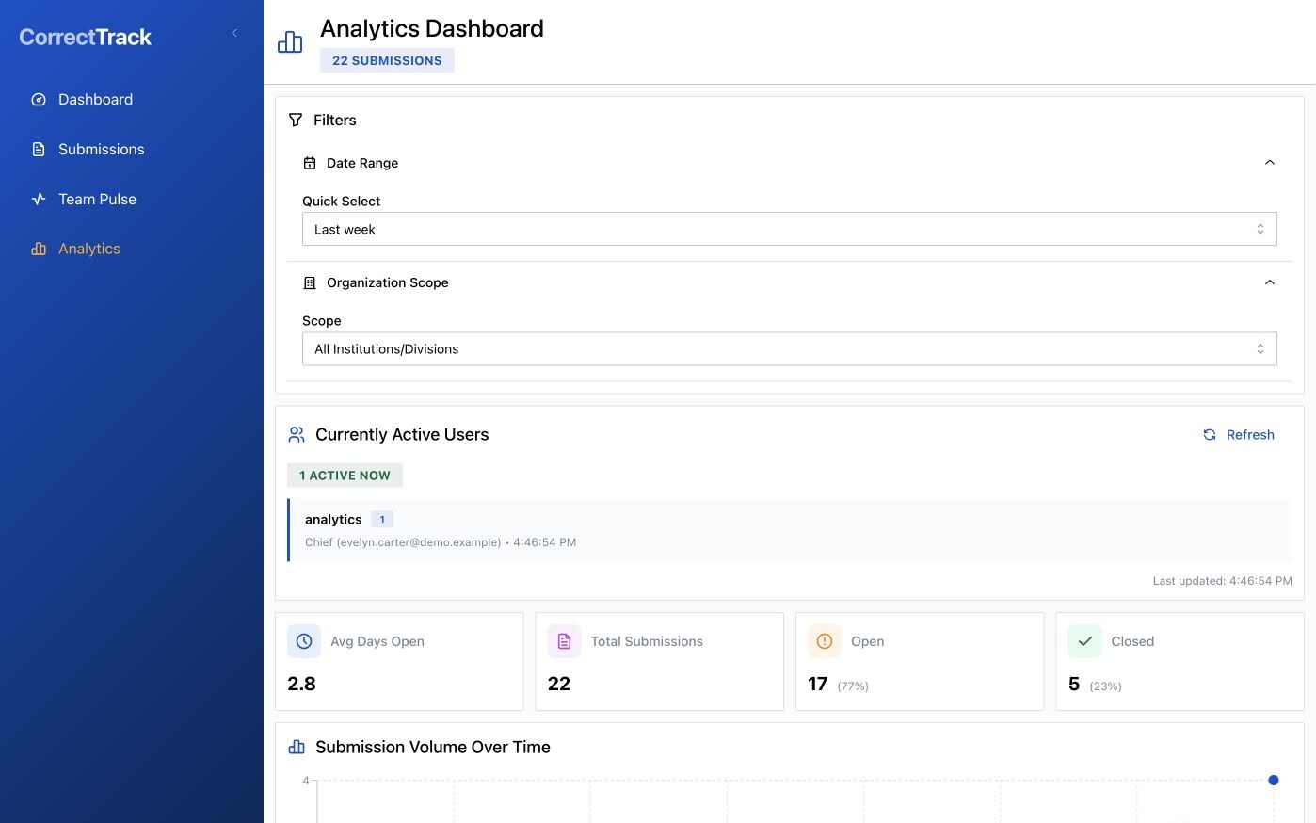Click the checkmark icon on Closed card
The height and width of the screenshot is (823, 1316).
coord(1085,641)
